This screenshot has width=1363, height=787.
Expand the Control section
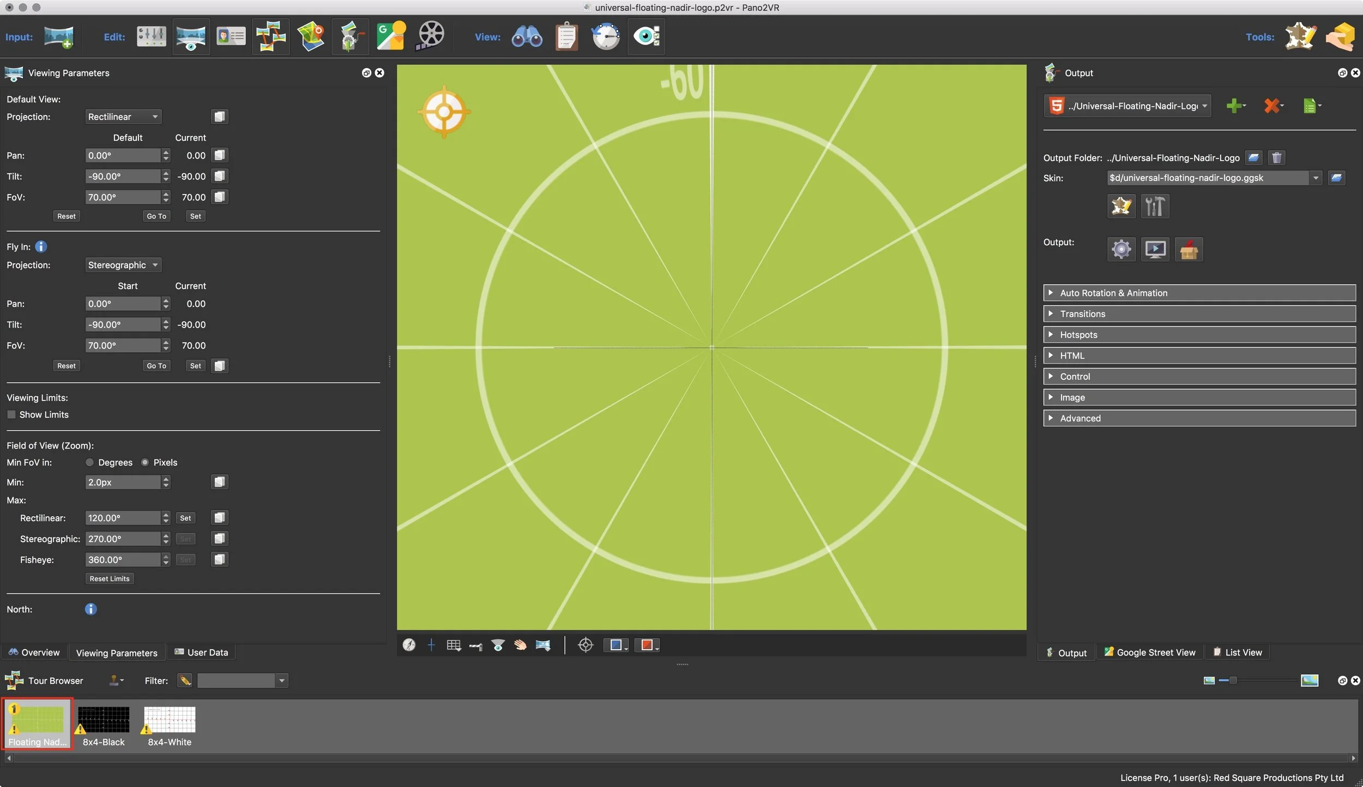1199,377
